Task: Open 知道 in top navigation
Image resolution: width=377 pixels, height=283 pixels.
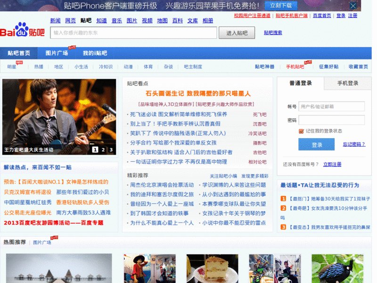Action: [x=101, y=21]
